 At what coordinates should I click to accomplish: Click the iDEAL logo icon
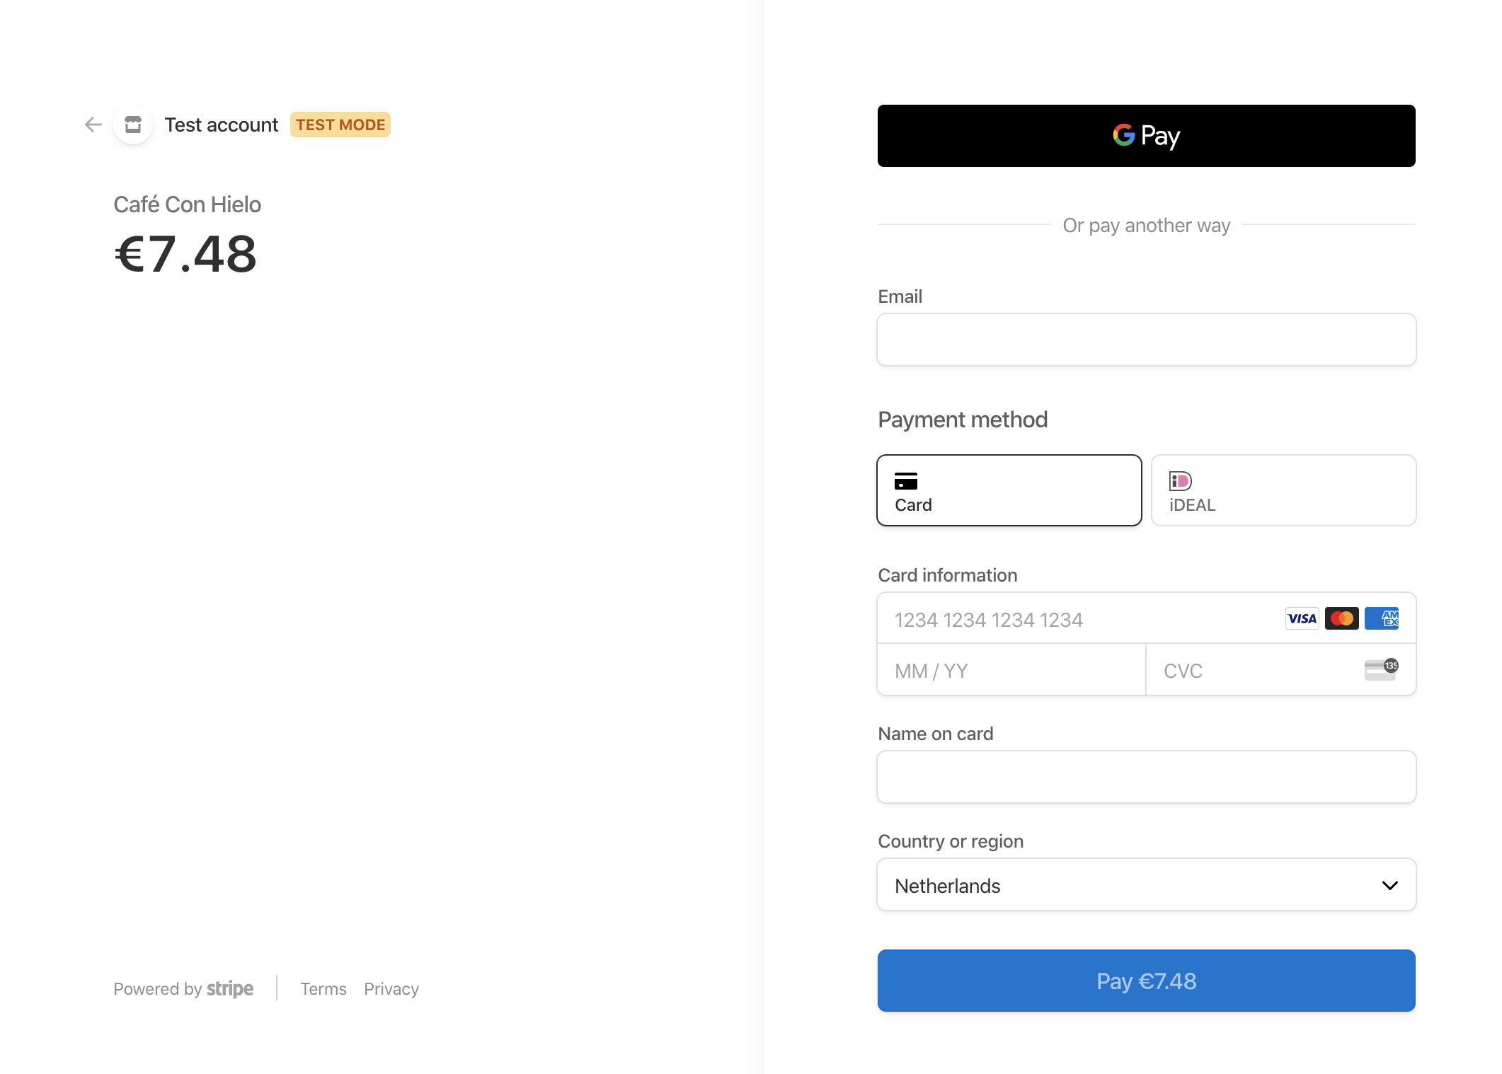[1179, 481]
